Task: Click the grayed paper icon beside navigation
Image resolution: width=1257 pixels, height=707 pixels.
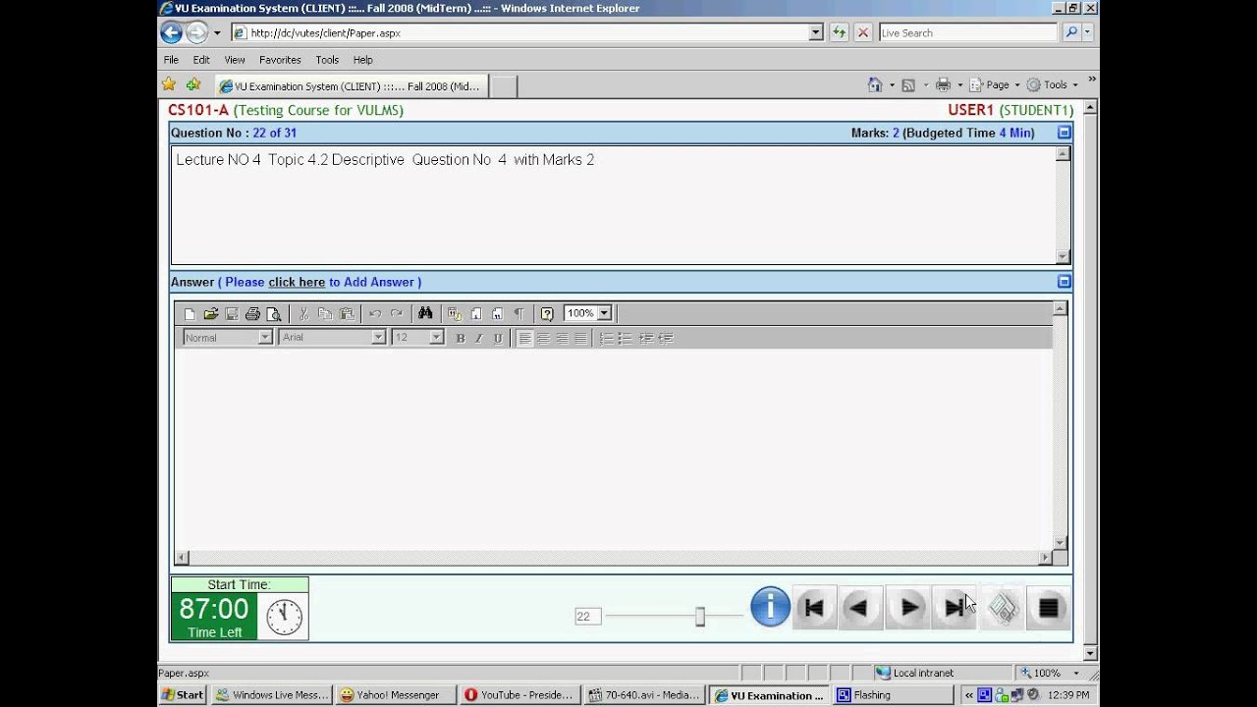Action: tap(1003, 608)
